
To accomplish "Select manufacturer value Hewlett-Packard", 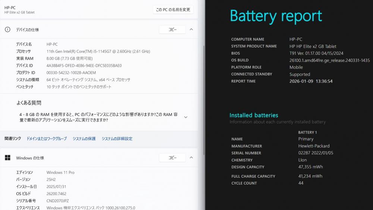I will [314, 146].
